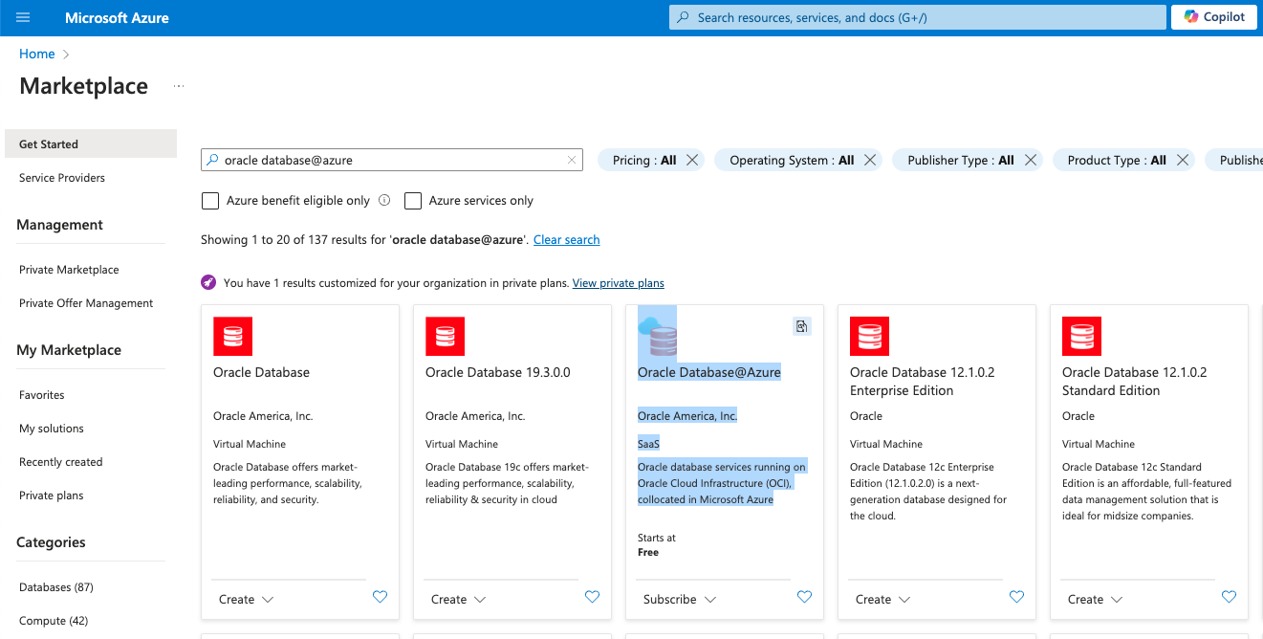Open the View private plans link
Viewport: 1263px width, 639px height.
pyautogui.click(x=618, y=282)
